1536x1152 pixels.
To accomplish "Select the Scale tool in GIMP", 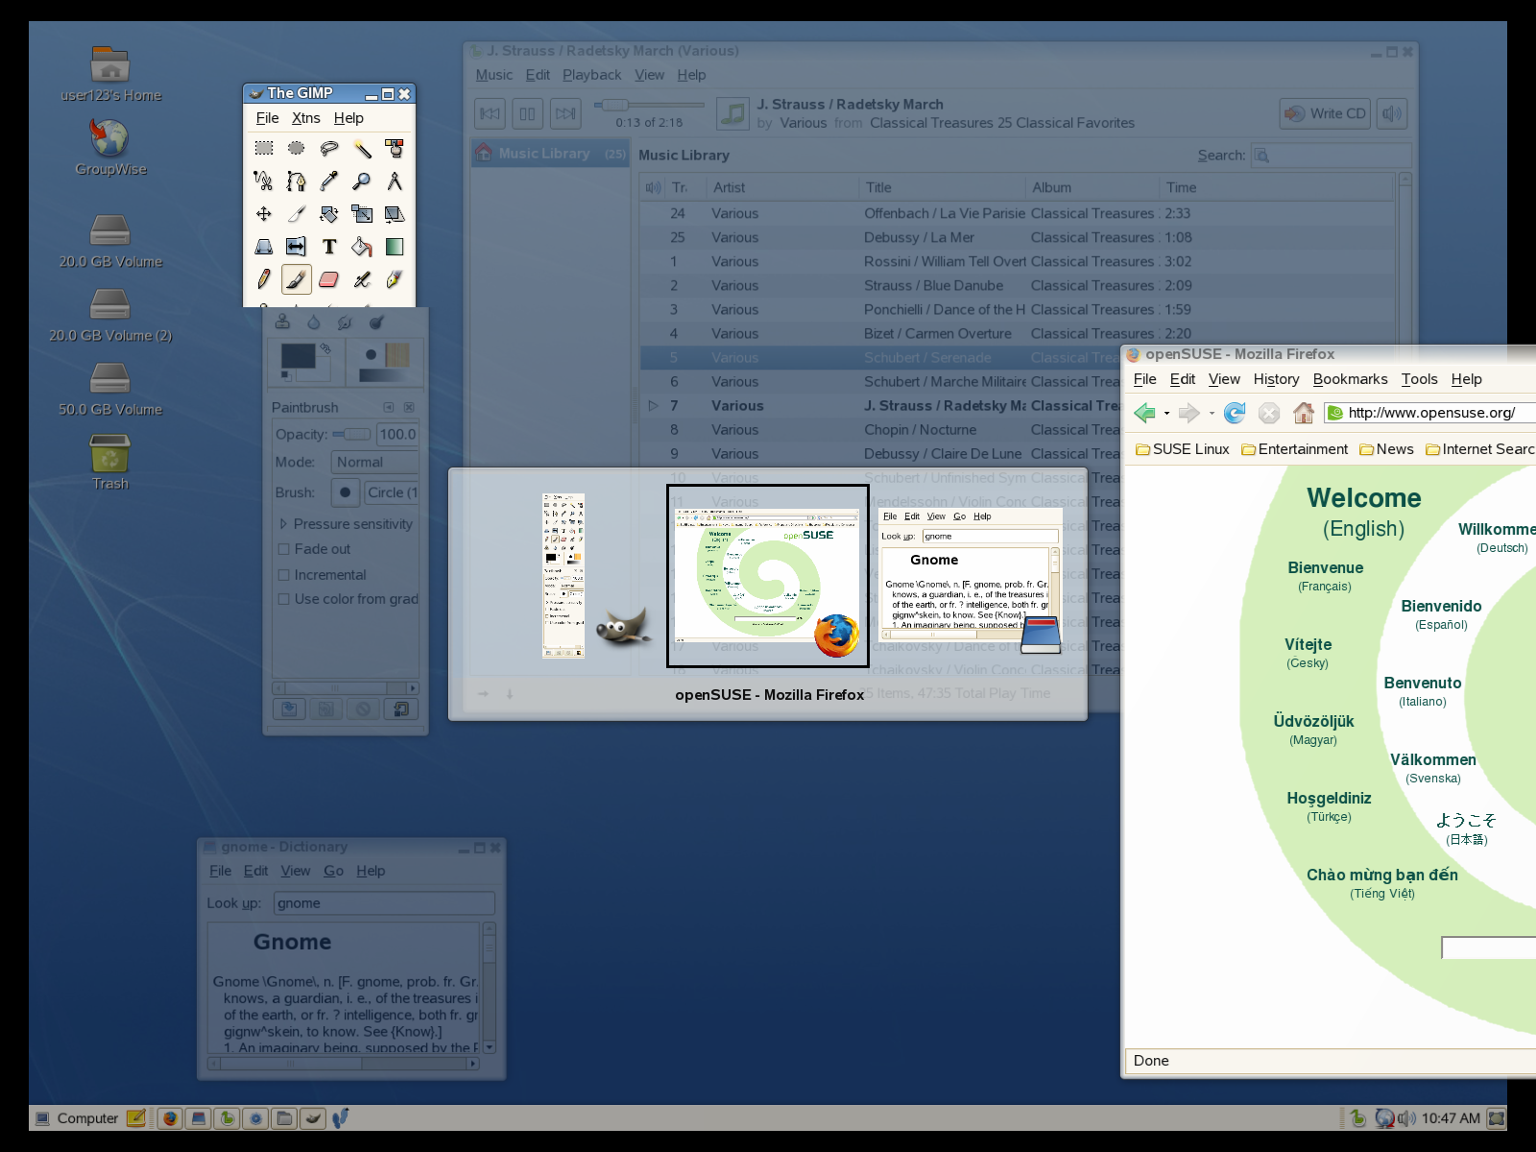I will pyautogui.click(x=362, y=213).
